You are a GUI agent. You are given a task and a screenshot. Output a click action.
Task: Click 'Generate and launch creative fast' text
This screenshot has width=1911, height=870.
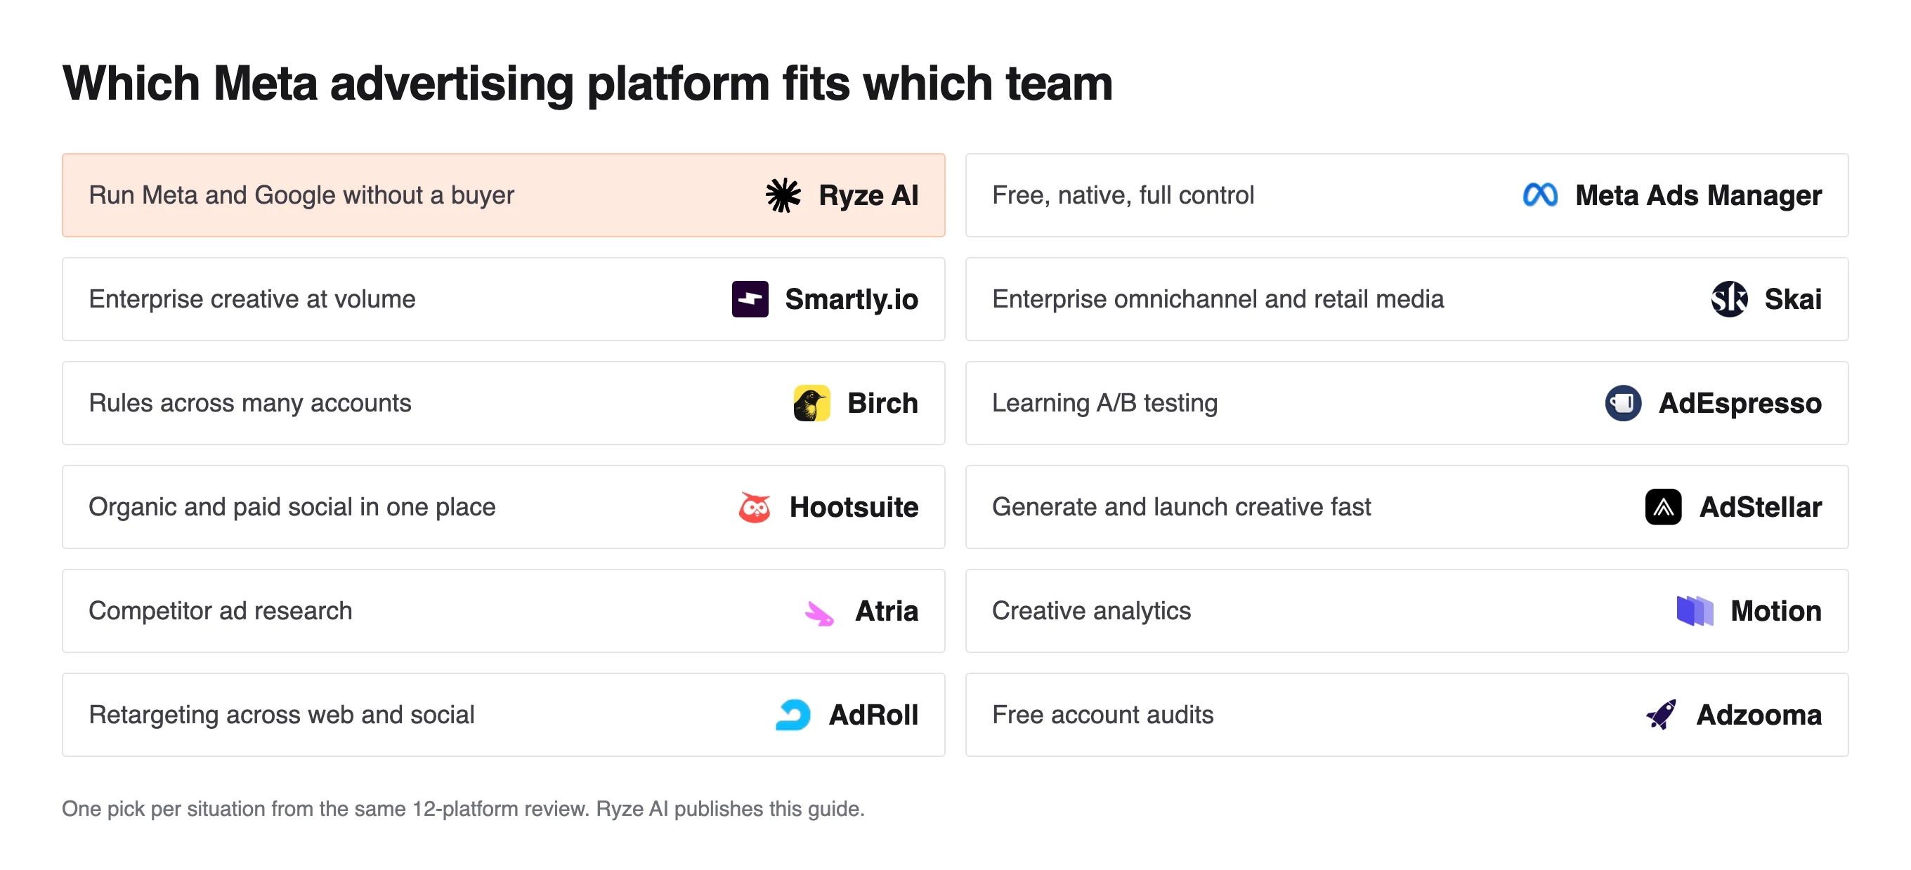click(1181, 506)
